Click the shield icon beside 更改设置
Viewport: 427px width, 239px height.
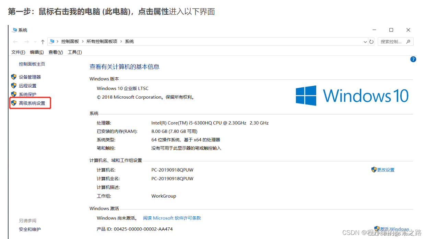point(374,169)
